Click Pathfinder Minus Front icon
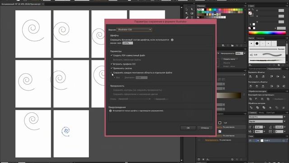Image resolution: width=289 pixels, height=163 pixels. coord(256,99)
